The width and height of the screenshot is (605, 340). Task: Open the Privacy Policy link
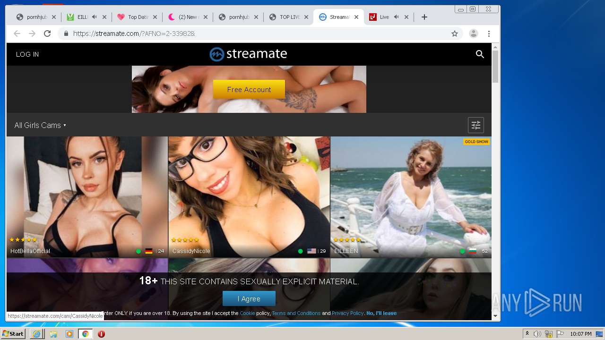pyautogui.click(x=347, y=313)
